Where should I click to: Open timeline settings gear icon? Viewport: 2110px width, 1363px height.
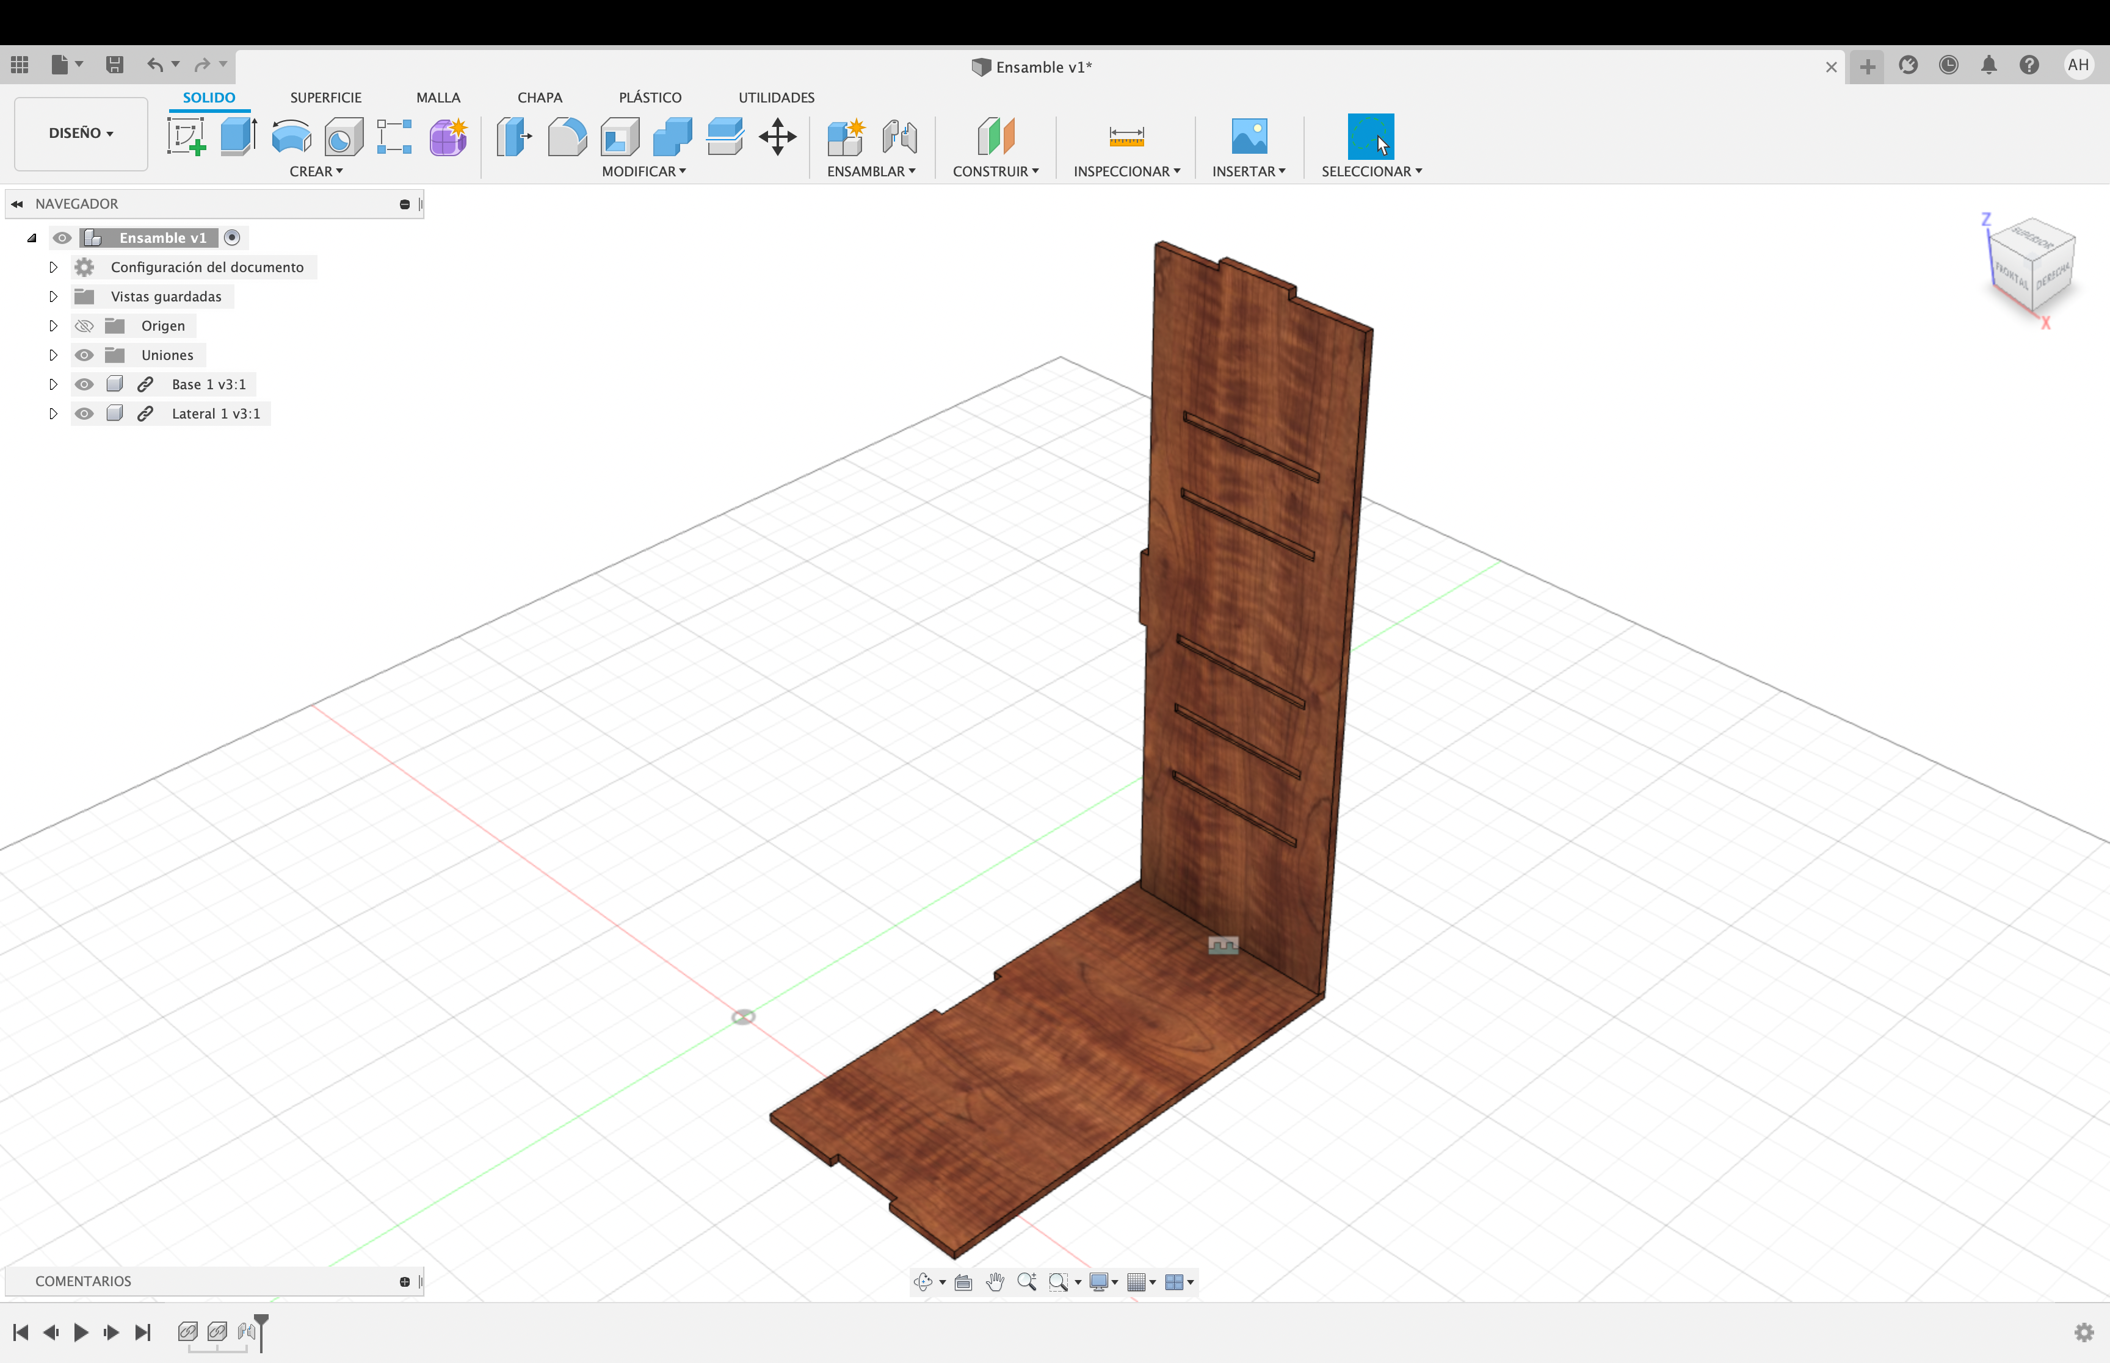point(2084,1332)
